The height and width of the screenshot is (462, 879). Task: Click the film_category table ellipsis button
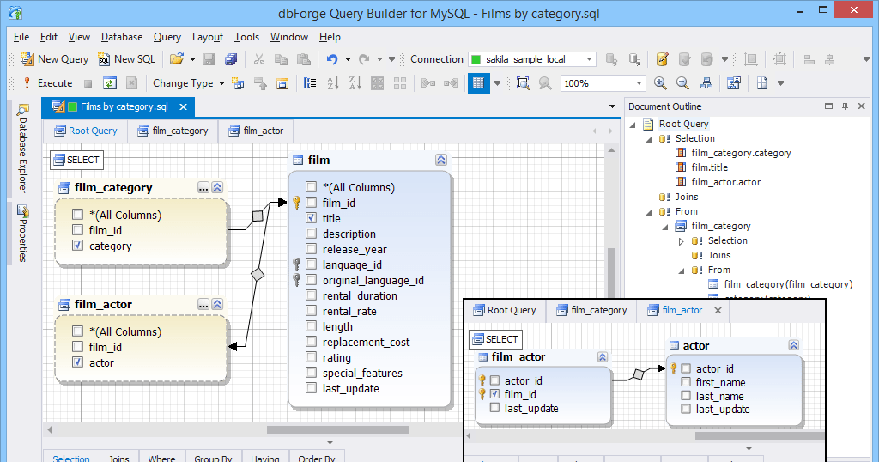pos(203,188)
